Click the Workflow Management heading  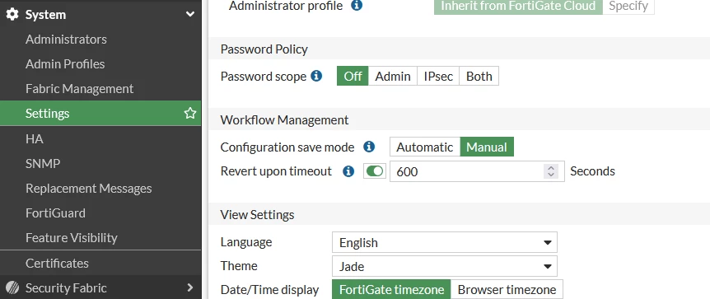(284, 120)
